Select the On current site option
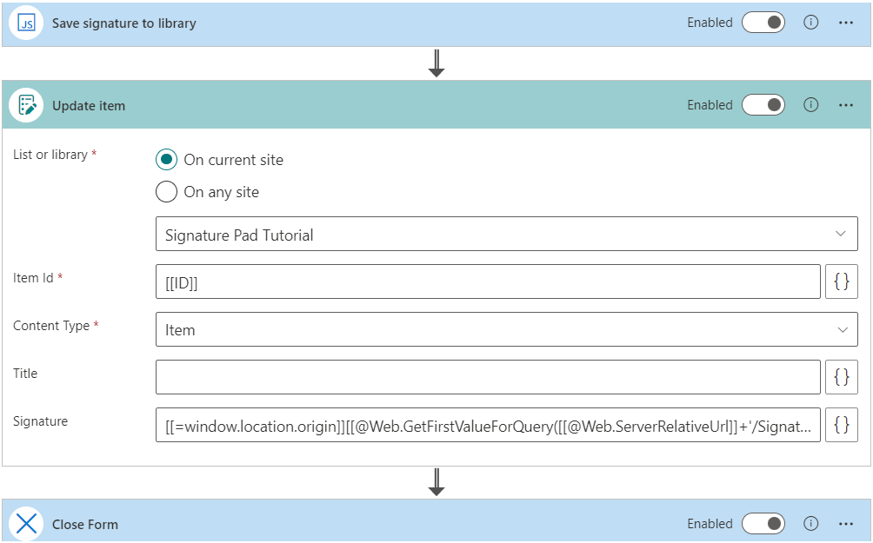Screen dimensions: 873x543 click(x=166, y=160)
